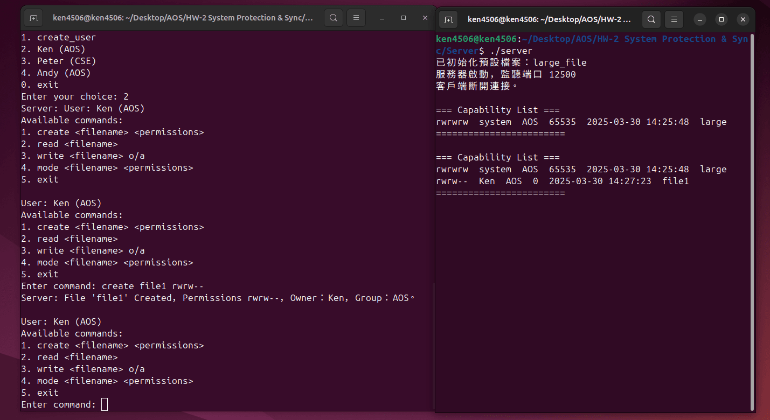Close the left terminal window
This screenshot has width=770, height=420.
(x=425, y=18)
